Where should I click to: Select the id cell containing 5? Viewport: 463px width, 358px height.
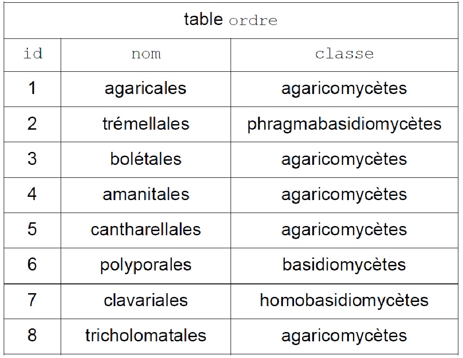32,230
